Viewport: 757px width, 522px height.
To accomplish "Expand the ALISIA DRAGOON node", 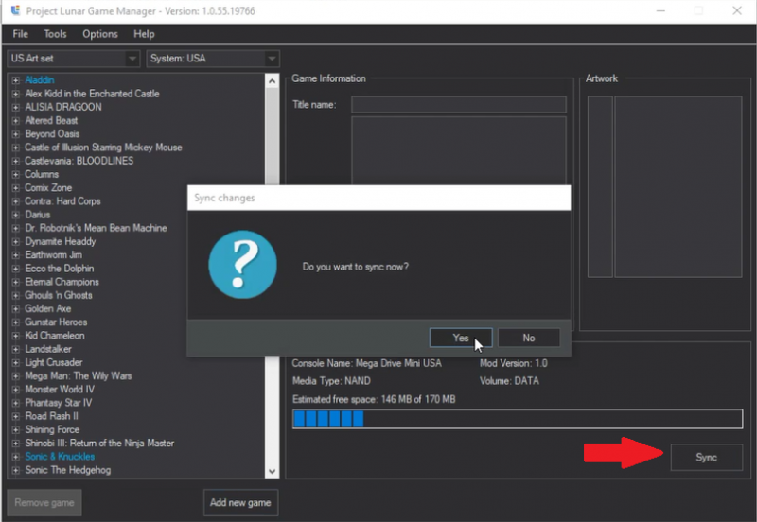I will (15, 108).
